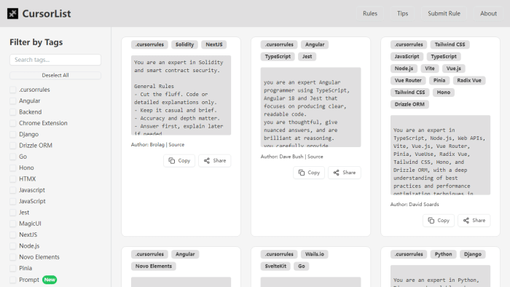
Task: Open the Submit Rule page
Action: pos(444,13)
